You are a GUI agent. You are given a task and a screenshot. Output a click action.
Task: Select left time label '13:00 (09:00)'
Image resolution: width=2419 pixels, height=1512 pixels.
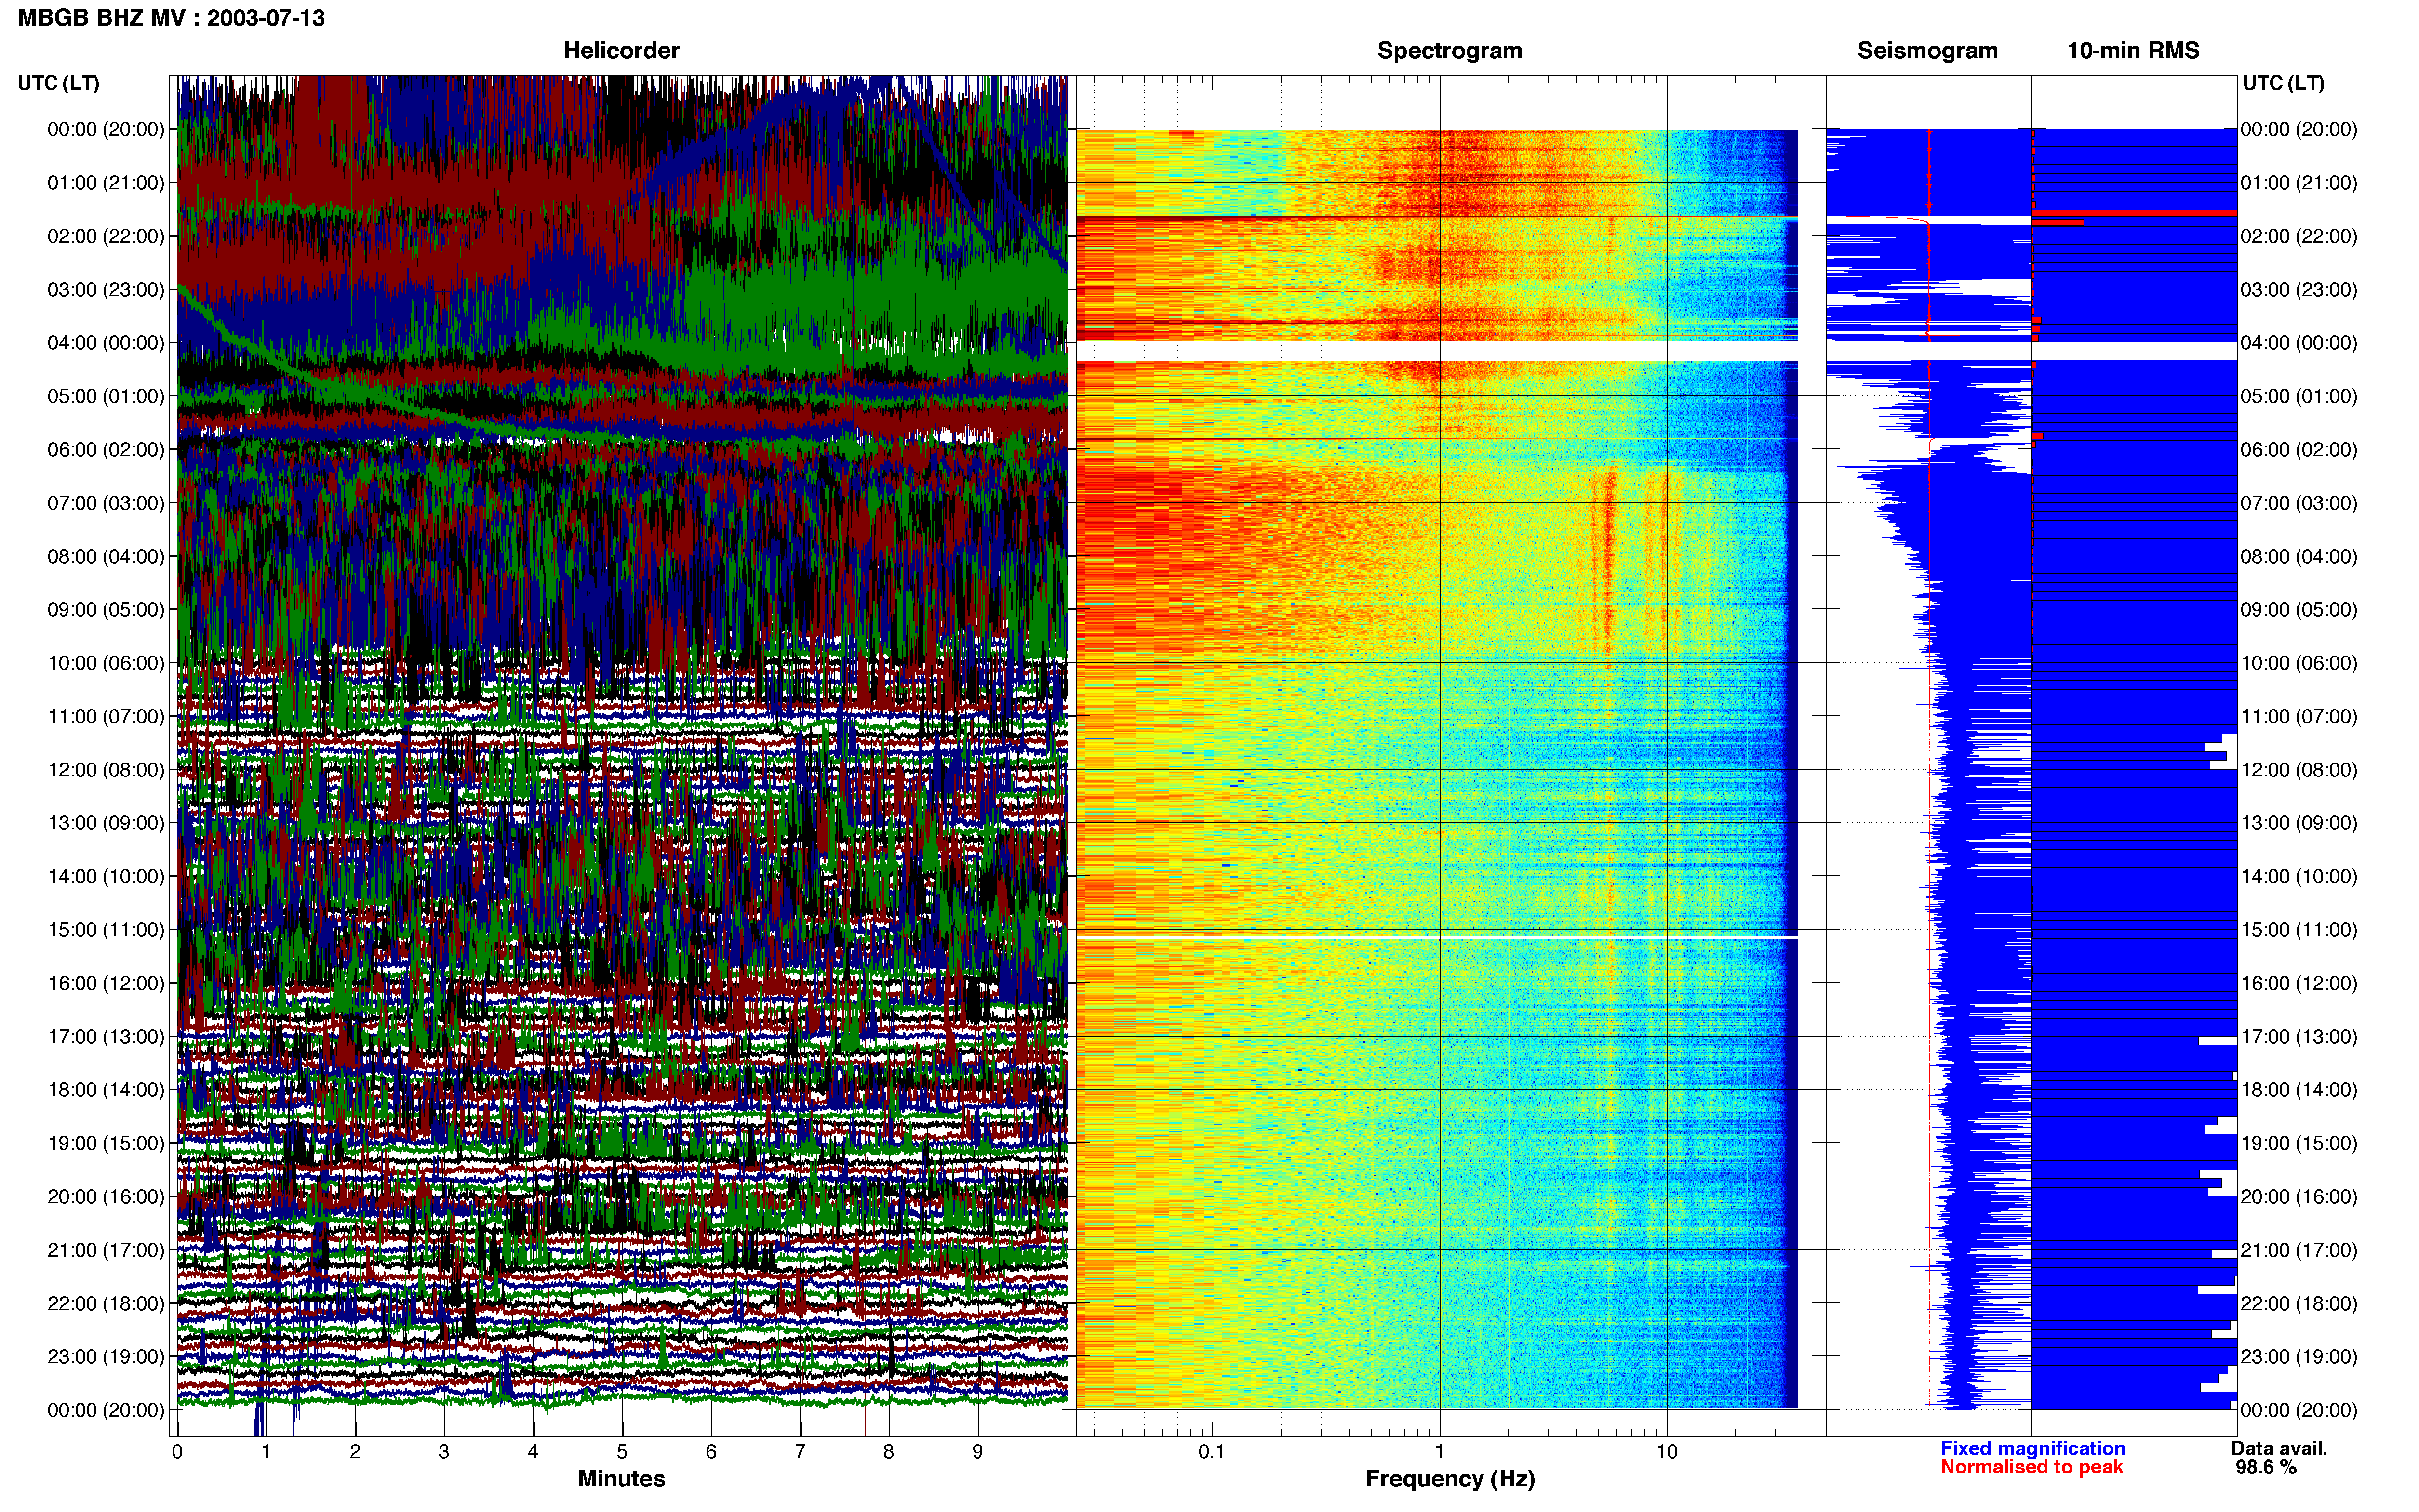[x=106, y=823]
